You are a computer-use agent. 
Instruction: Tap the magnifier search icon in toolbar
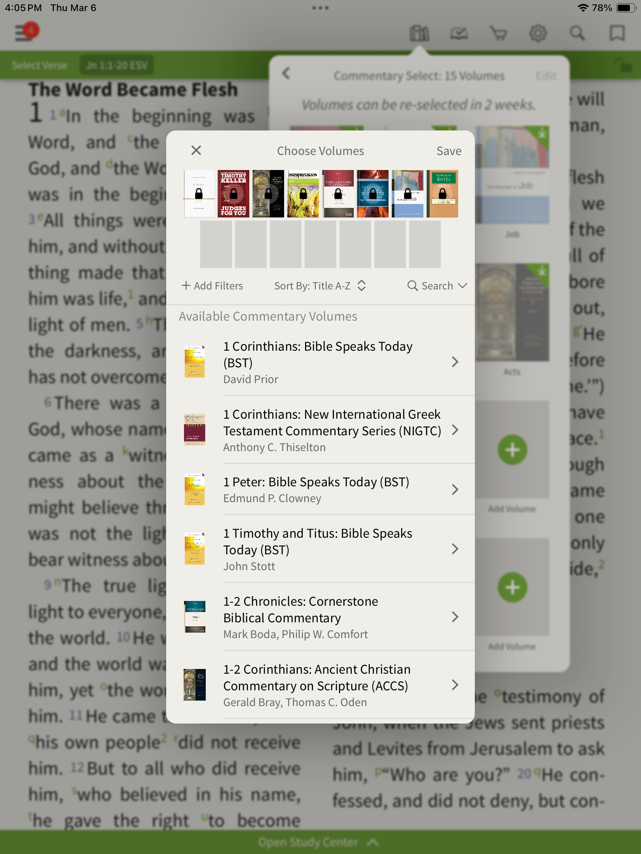point(577,33)
